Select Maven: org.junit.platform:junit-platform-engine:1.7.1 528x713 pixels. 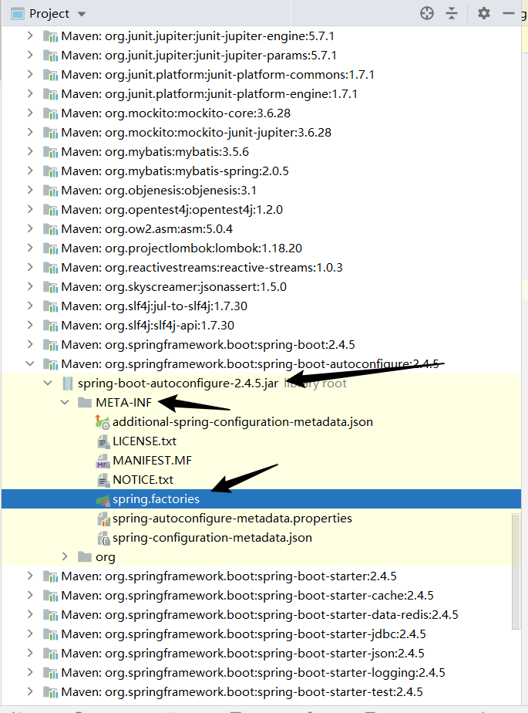pyautogui.click(x=209, y=93)
